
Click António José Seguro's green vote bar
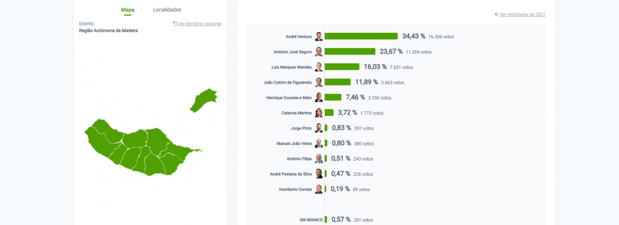(350, 52)
